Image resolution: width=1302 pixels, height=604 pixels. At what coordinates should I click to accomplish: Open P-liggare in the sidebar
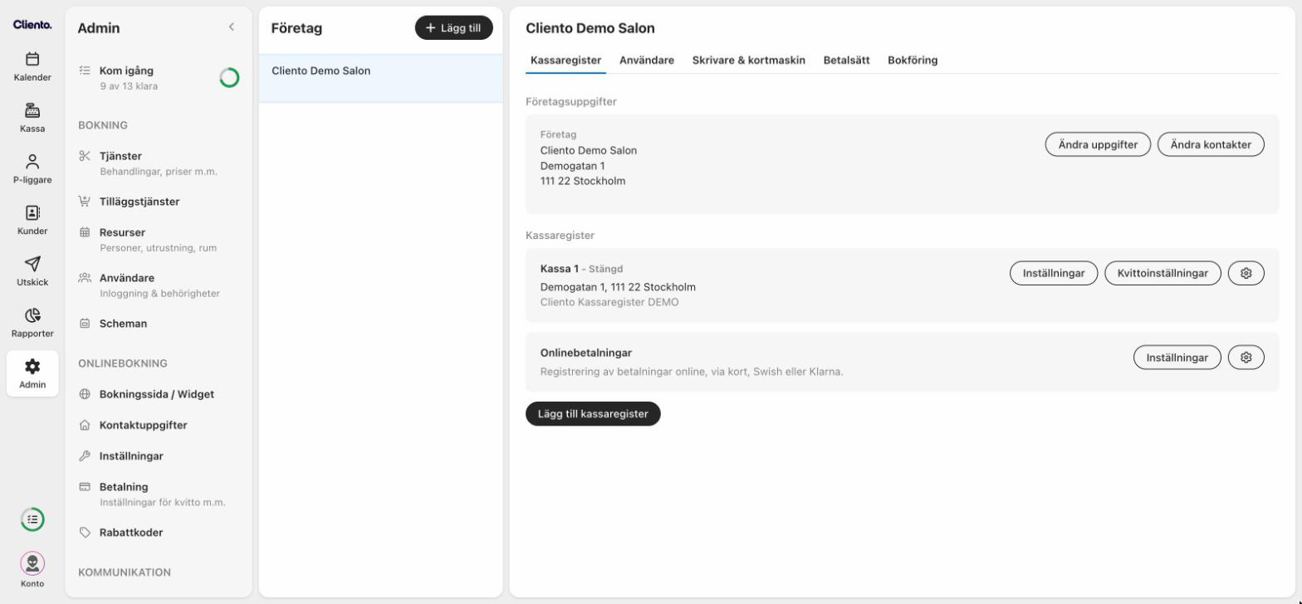(x=32, y=168)
